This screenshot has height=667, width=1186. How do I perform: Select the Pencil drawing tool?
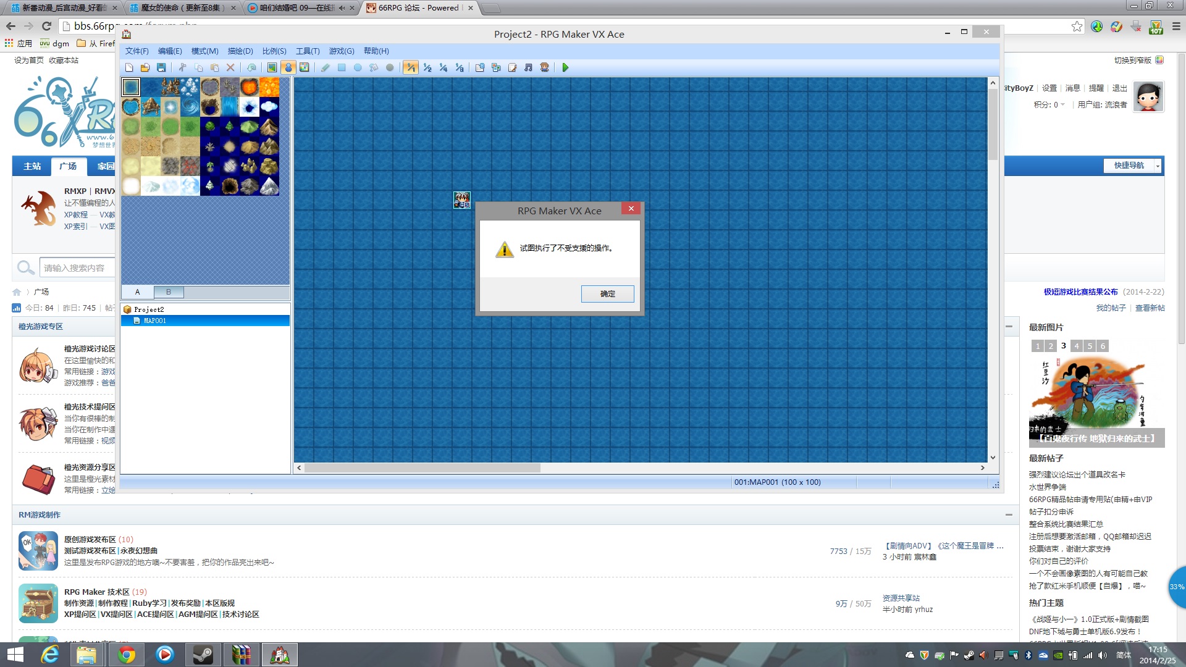(x=326, y=68)
